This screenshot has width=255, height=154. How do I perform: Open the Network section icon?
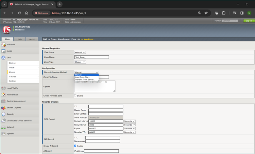click(x=3, y=127)
